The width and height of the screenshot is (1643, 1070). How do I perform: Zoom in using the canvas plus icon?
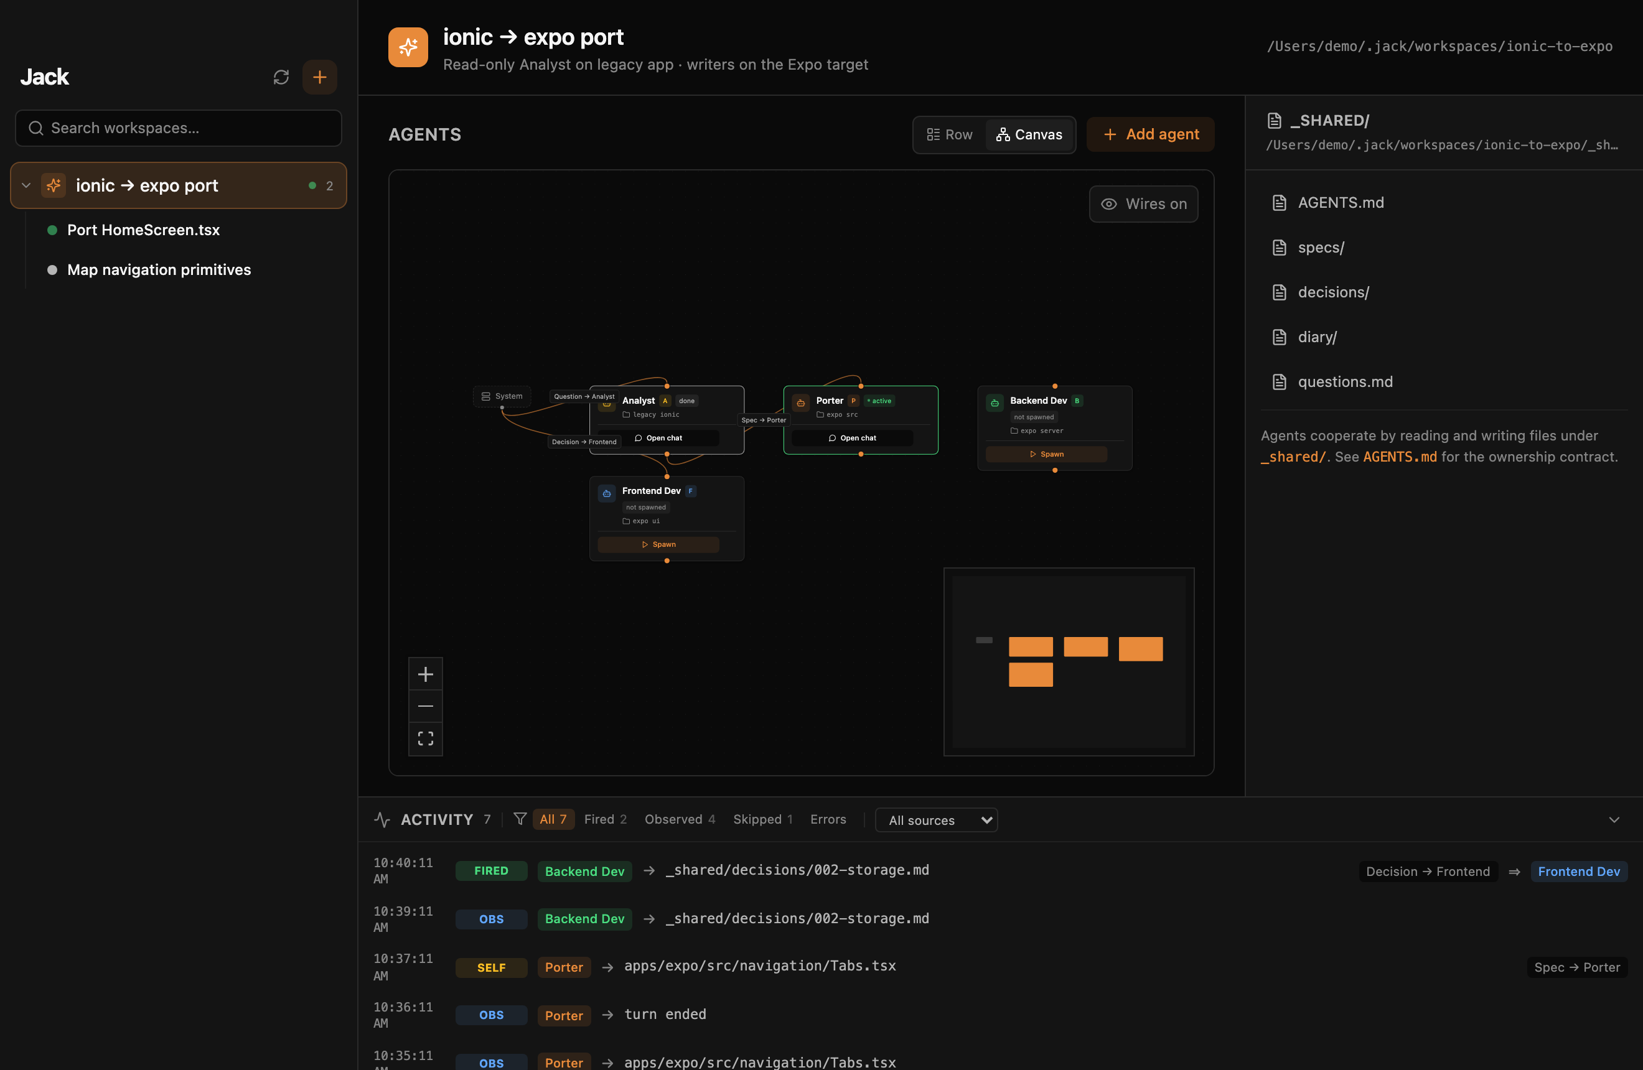(426, 673)
